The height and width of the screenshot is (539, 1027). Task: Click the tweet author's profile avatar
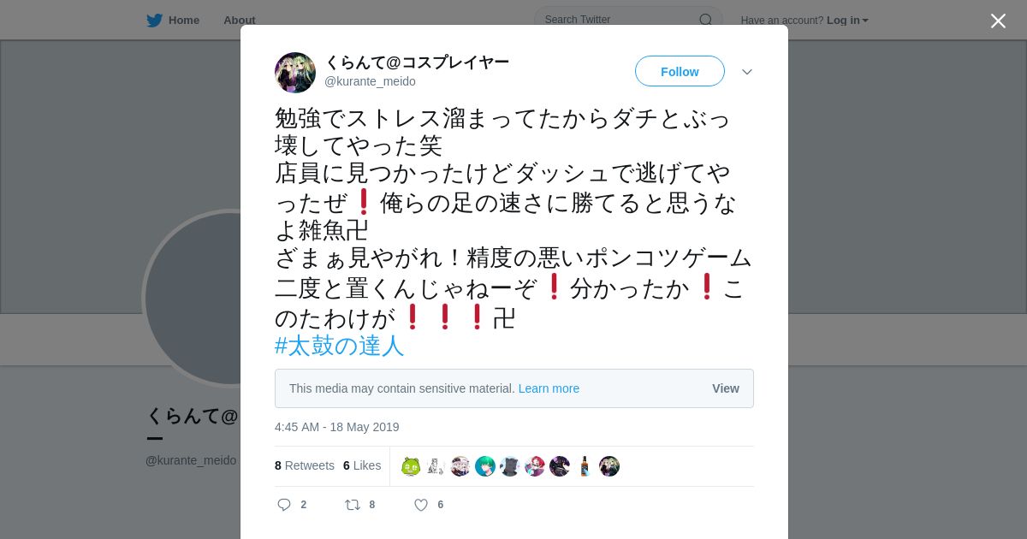(295, 73)
